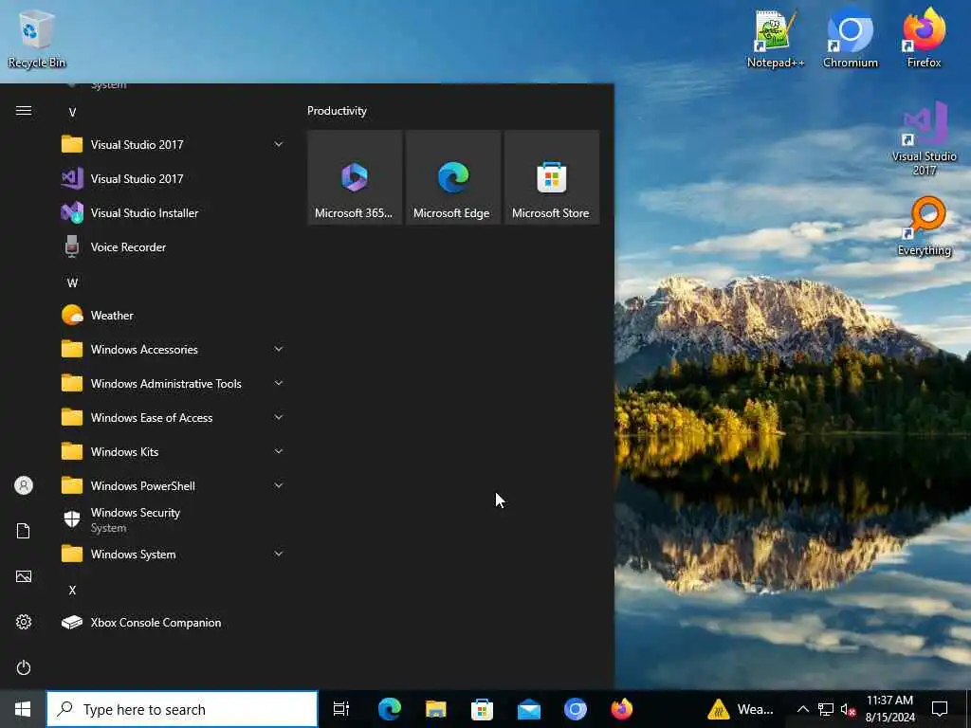
Task: Show hidden system tray icons
Action: [x=802, y=709]
